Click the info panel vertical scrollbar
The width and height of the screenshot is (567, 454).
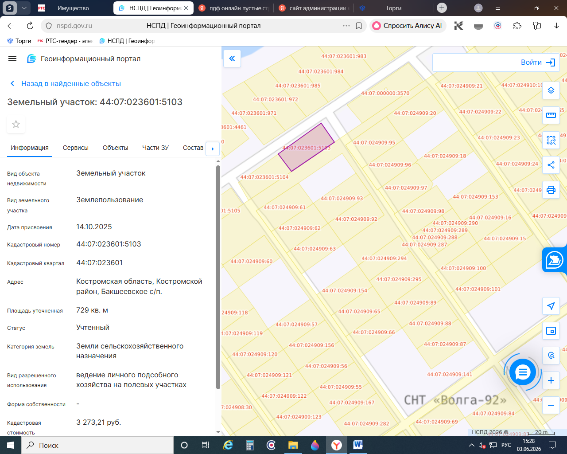(218, 277)
